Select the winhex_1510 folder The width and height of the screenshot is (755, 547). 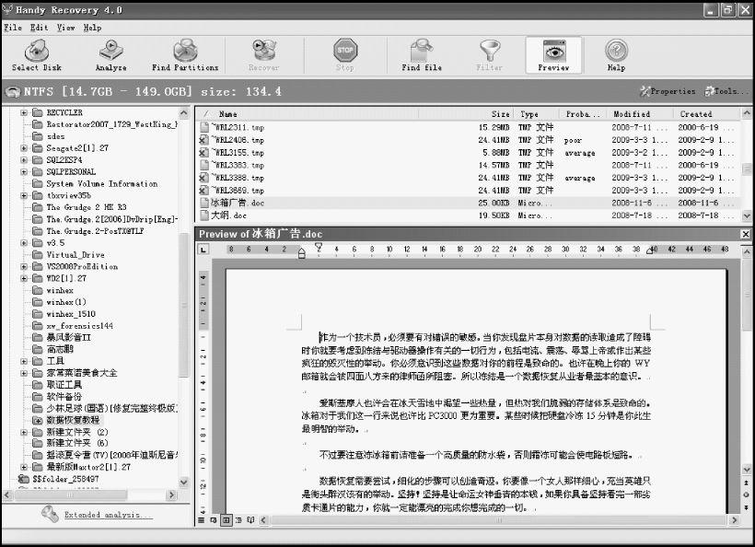click(70, 314)
